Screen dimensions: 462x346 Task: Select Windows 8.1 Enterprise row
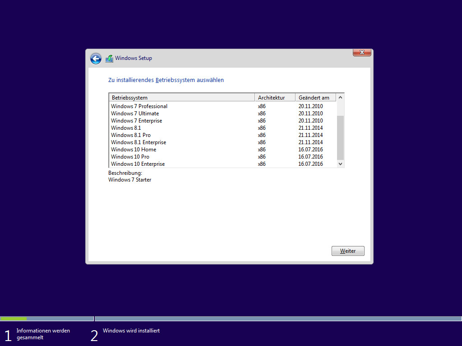(222, 142)
